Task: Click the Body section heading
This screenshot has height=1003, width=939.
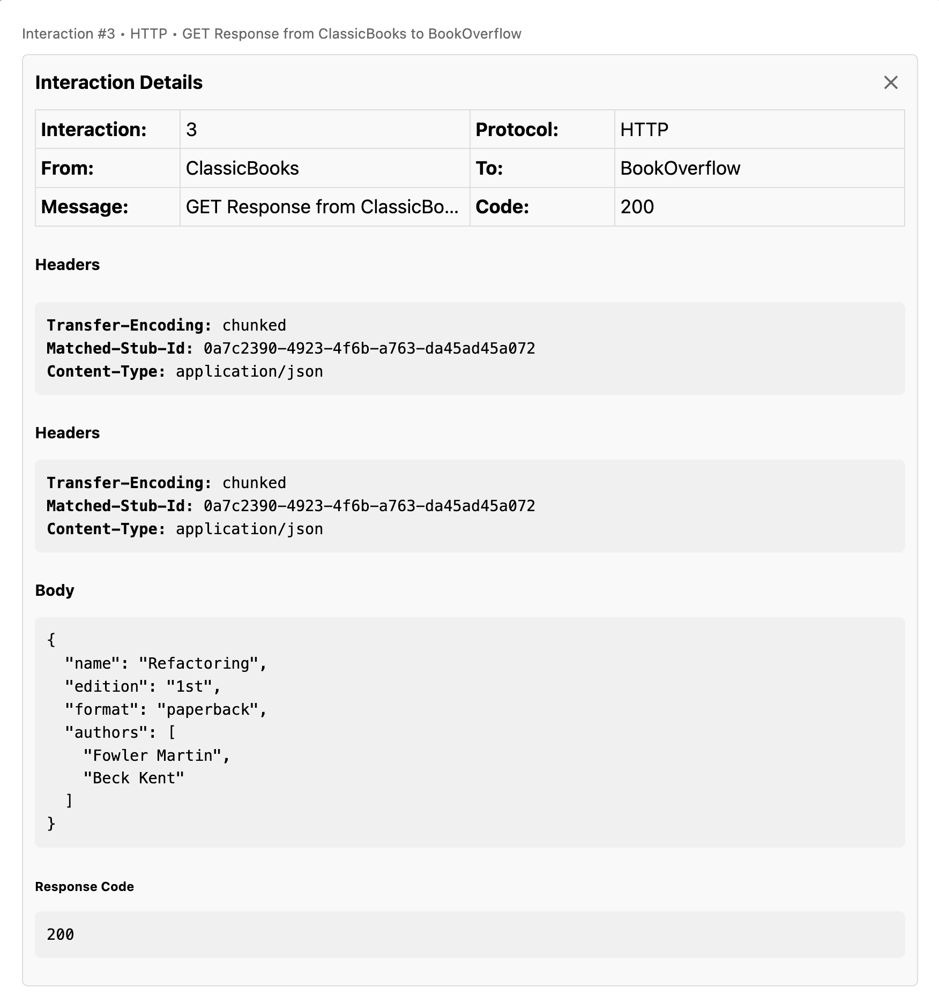Action: click(55, 590)
